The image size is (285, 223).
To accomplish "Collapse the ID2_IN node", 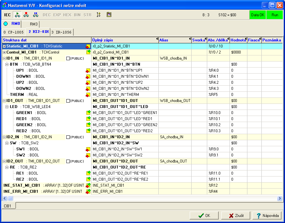I will point(4,137).
